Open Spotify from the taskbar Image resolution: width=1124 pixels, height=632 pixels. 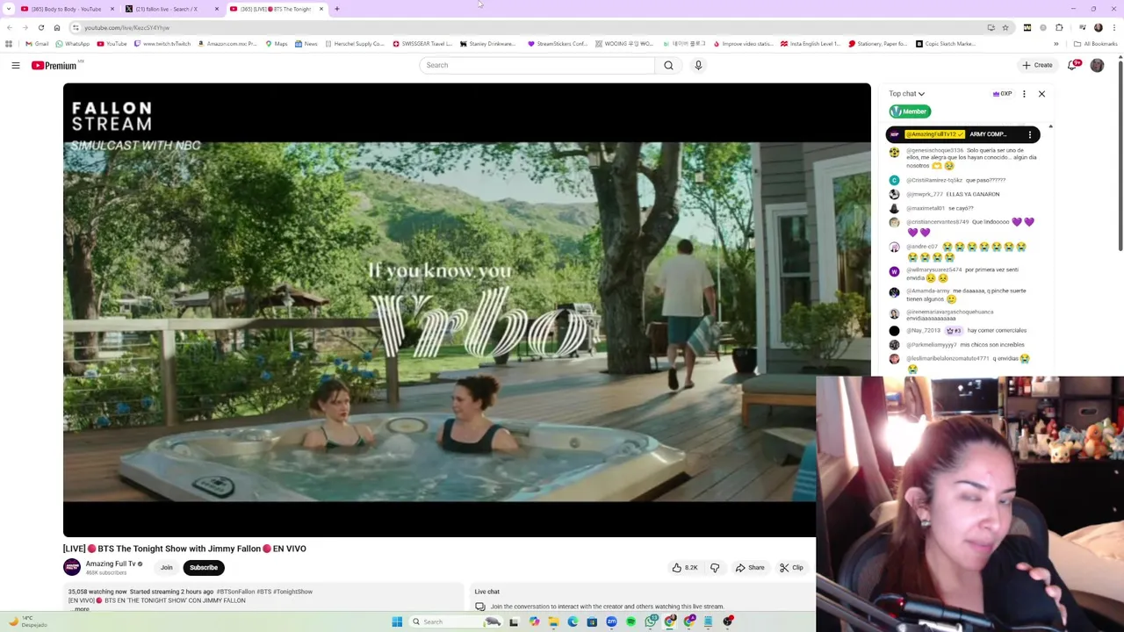630,621
